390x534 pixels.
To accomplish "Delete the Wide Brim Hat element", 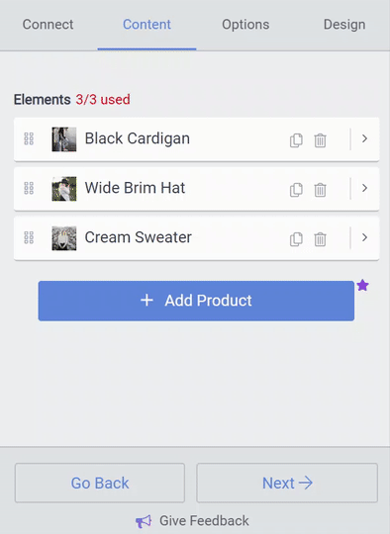I will pos(320,189).
